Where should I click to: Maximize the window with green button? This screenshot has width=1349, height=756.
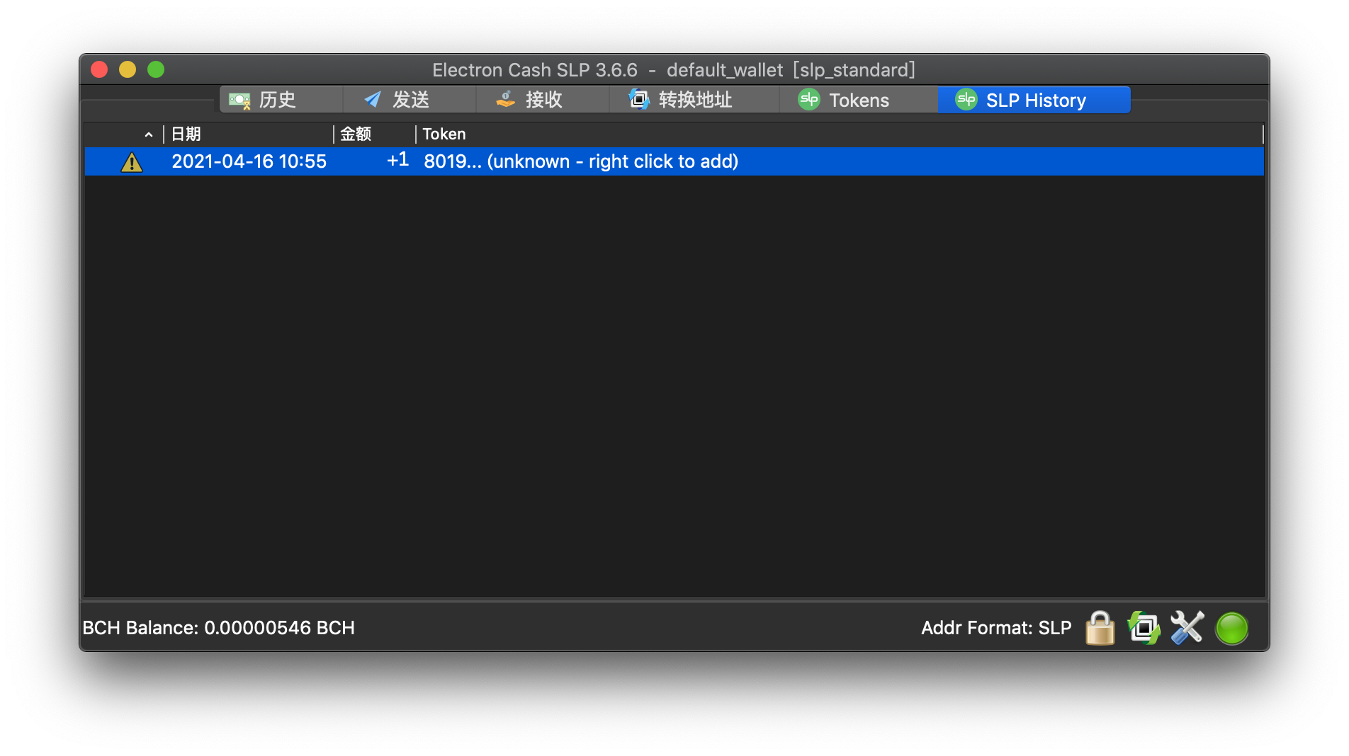click(x=156, y=69)
